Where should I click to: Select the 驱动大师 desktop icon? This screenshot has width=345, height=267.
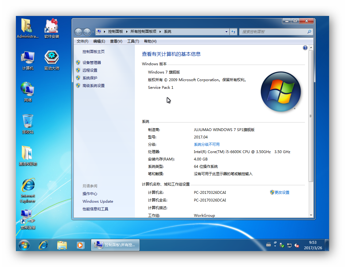51,60
